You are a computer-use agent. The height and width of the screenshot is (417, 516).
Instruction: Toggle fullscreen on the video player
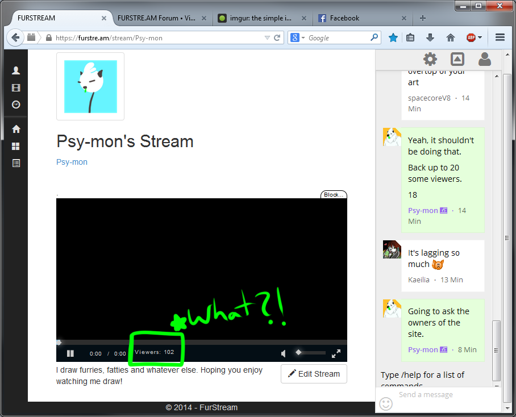336,353
